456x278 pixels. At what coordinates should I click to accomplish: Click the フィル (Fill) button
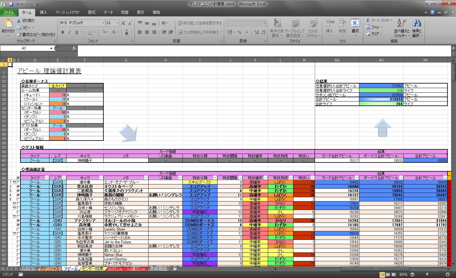[x=374, y=27]
